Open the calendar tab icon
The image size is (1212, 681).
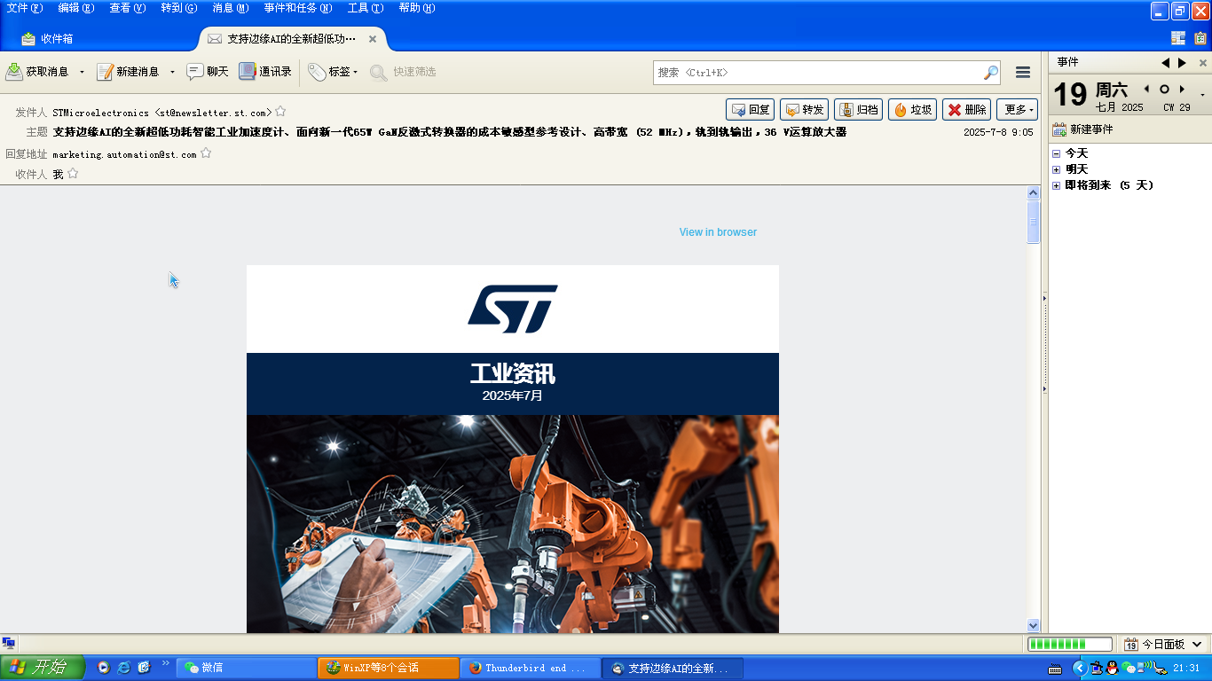(x=1178, y=38)
